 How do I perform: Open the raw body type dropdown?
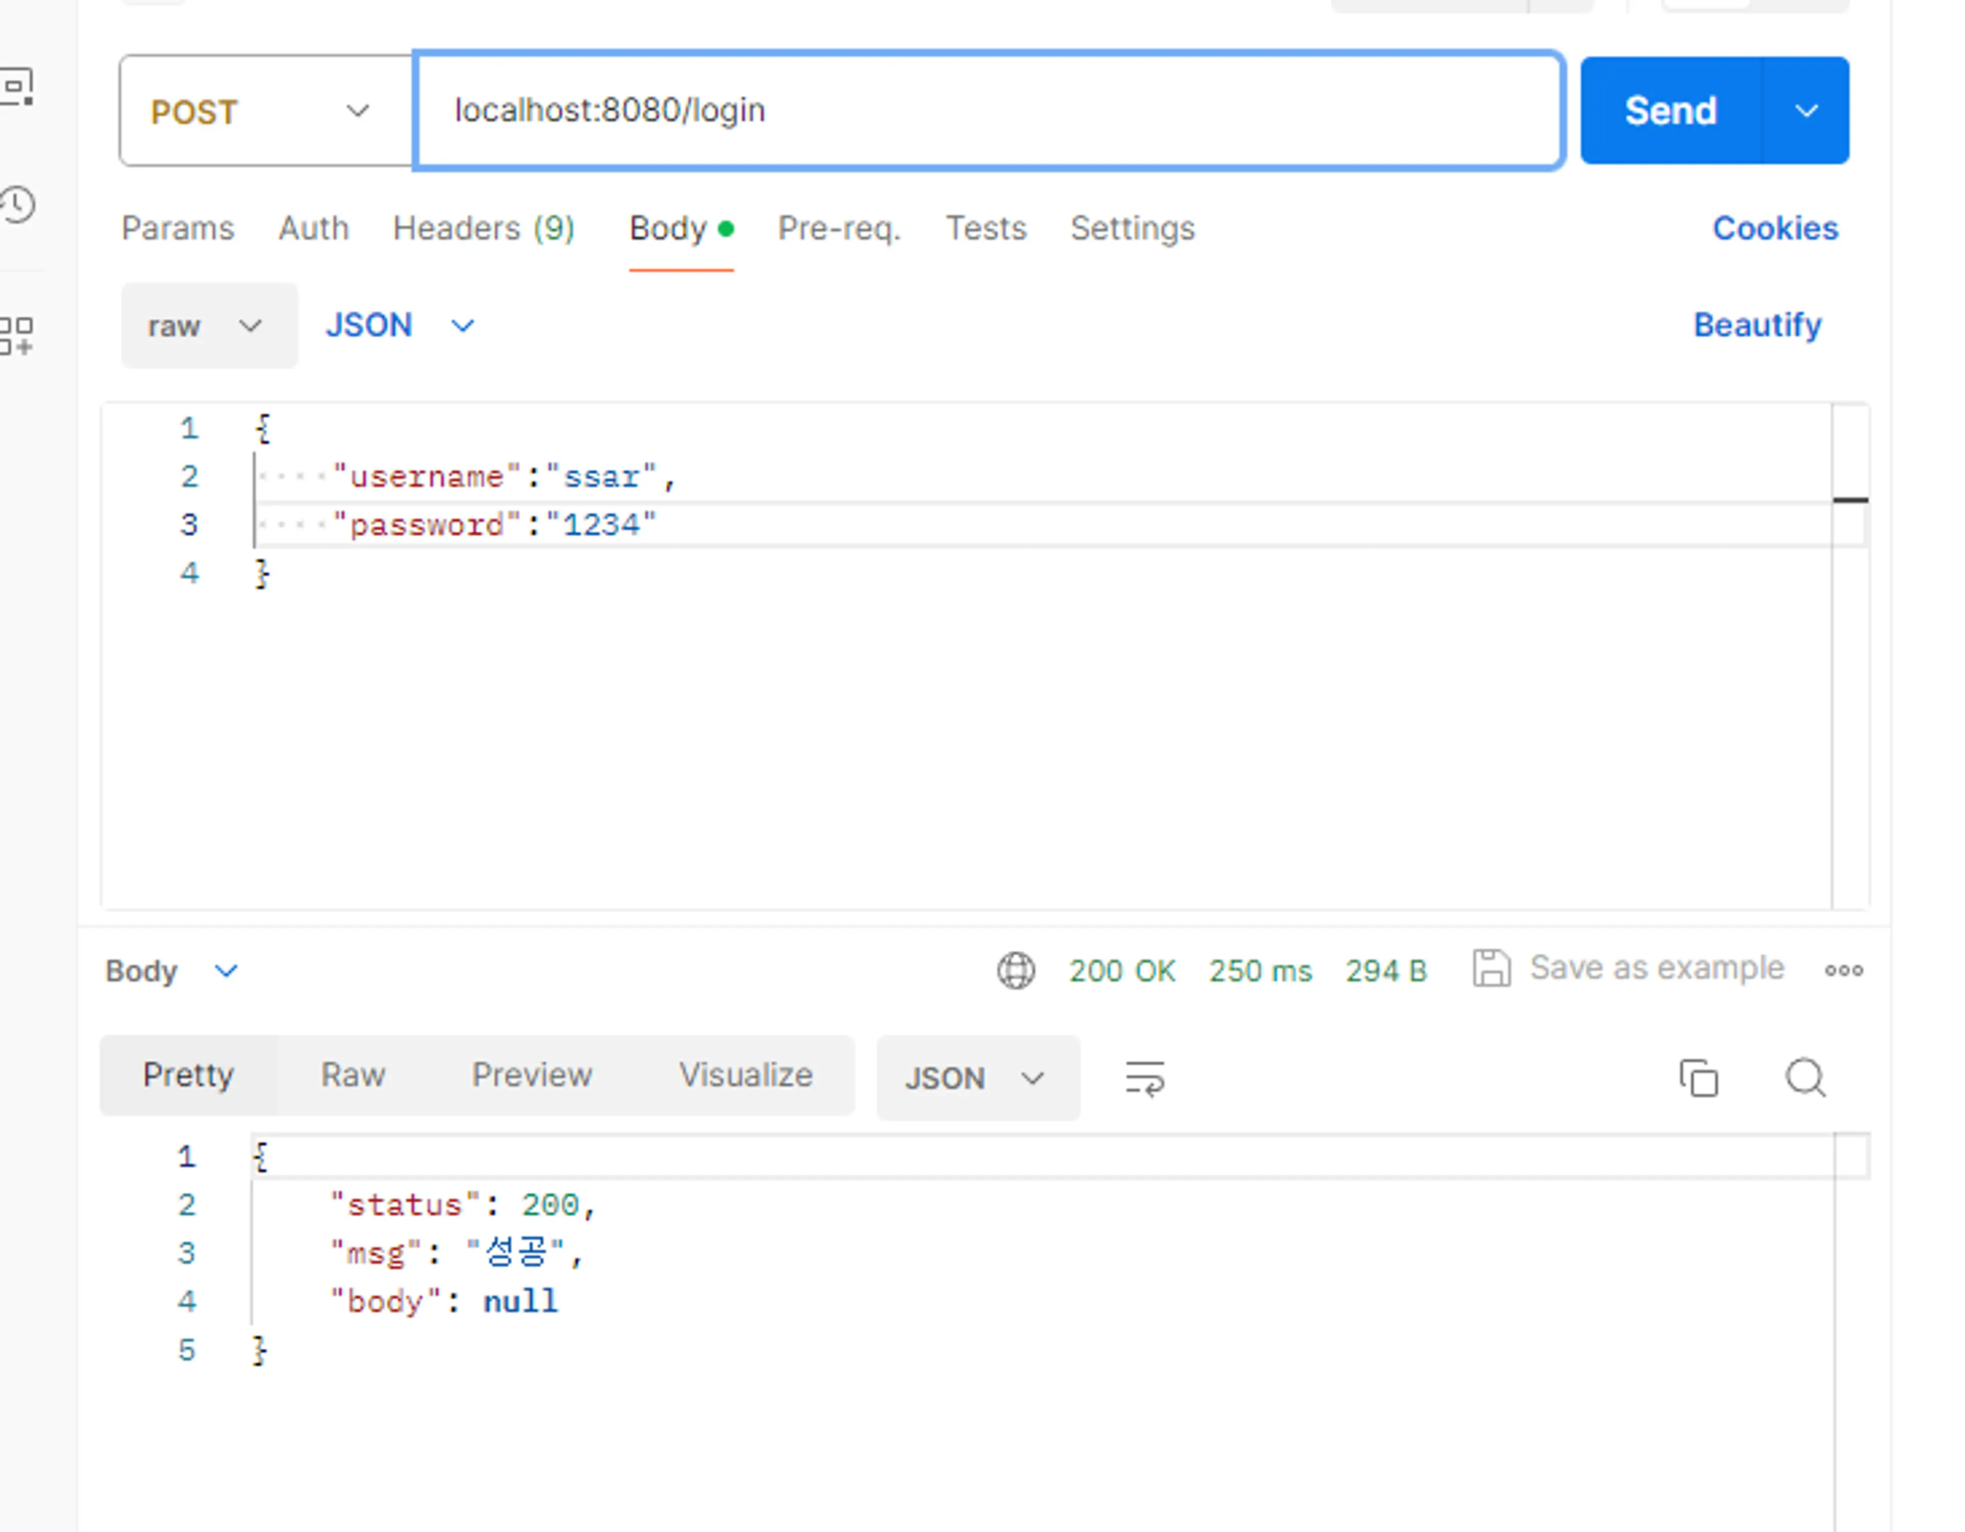tap(209, 325)
